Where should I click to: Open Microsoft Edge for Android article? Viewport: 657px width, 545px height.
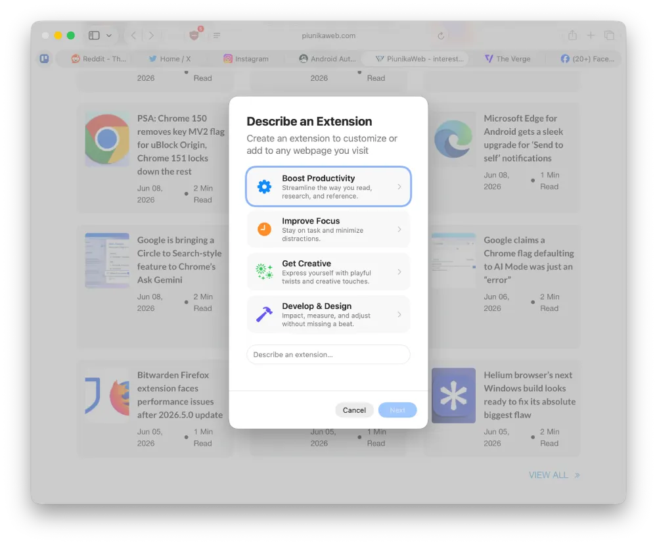coord(524,138)
